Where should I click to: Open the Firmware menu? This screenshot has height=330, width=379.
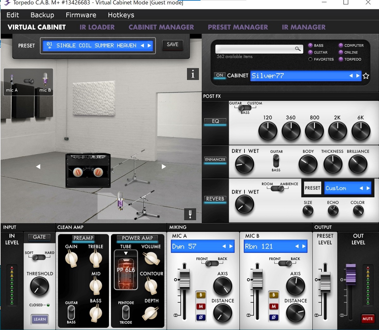[x=81, y=15]
